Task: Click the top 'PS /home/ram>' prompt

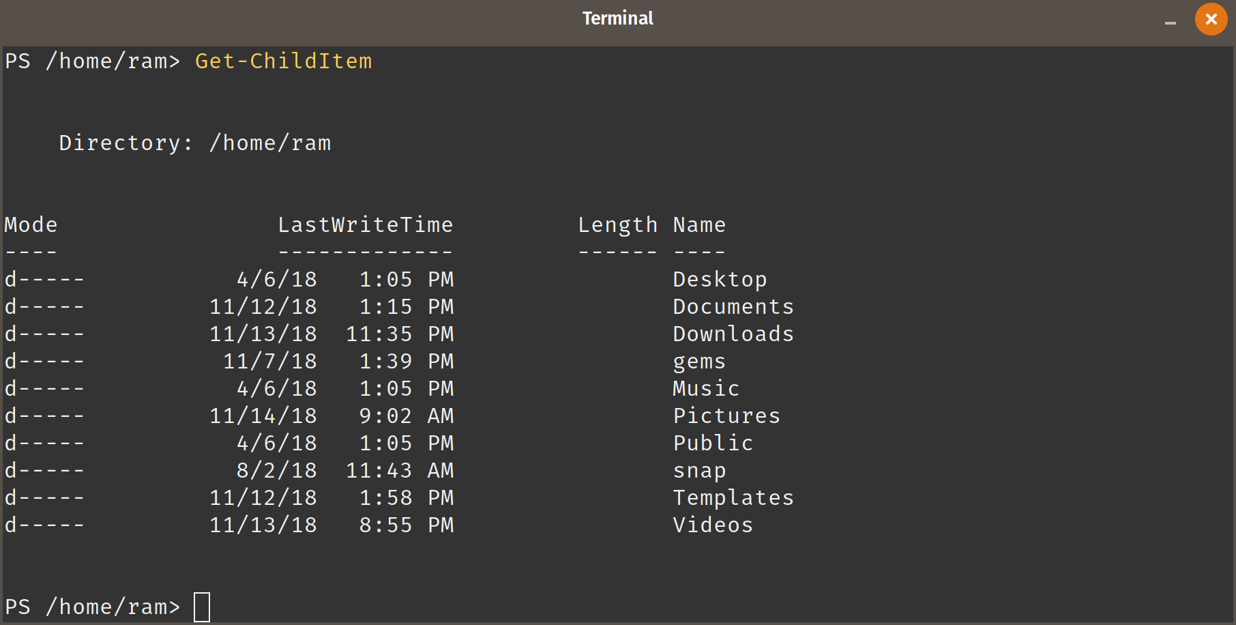Action: 93,61
